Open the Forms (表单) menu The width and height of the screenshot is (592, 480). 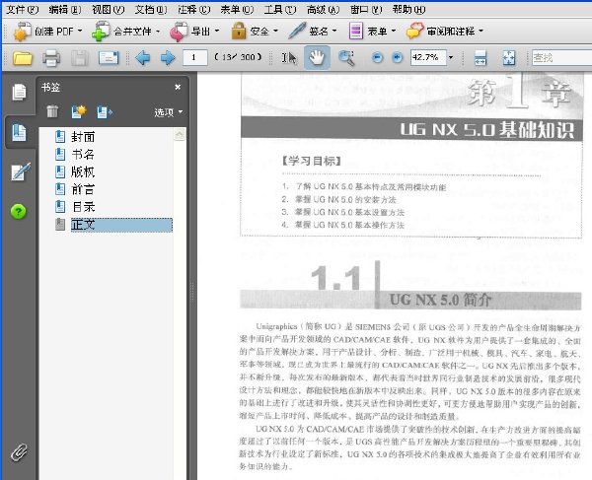click(x=237, y=9)
